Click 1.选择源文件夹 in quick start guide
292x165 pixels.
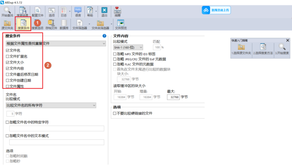tap(241, 49)
